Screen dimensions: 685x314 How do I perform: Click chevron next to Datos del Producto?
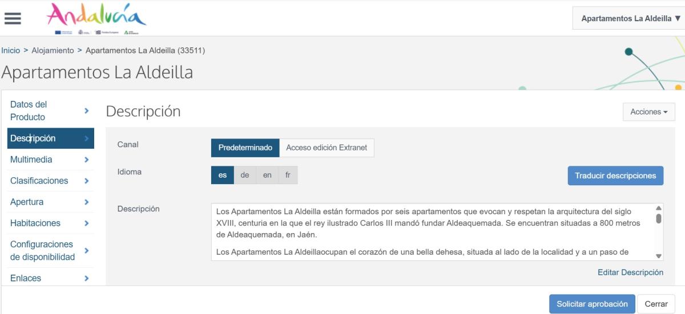(86, 111)
